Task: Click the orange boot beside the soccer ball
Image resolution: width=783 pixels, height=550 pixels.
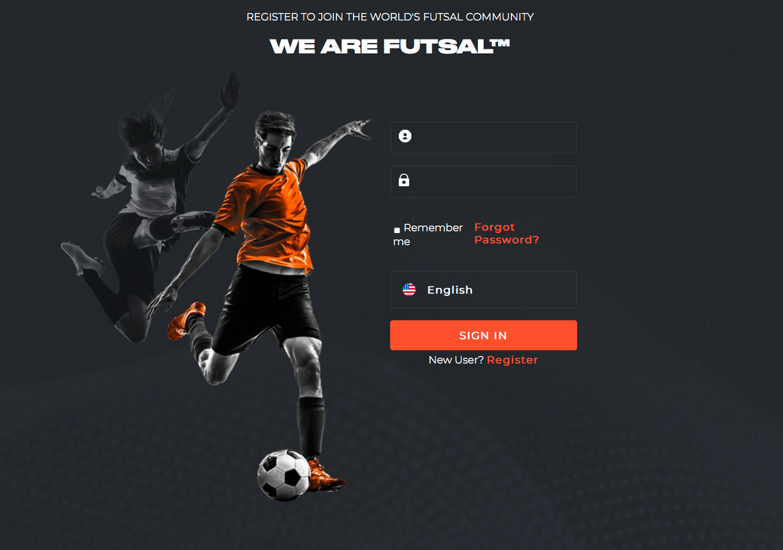Action: (x=325, y=476)
